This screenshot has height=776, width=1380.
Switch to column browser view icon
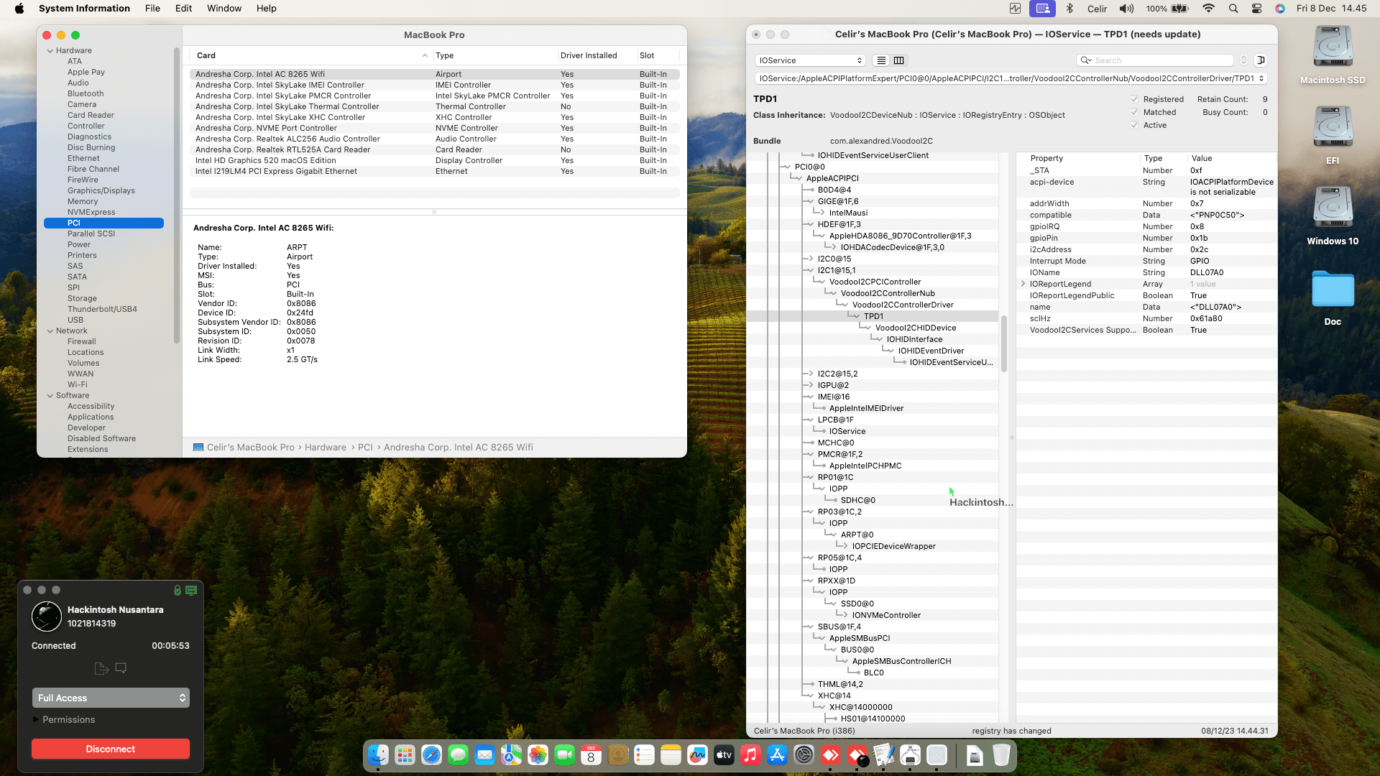(898, 60)
